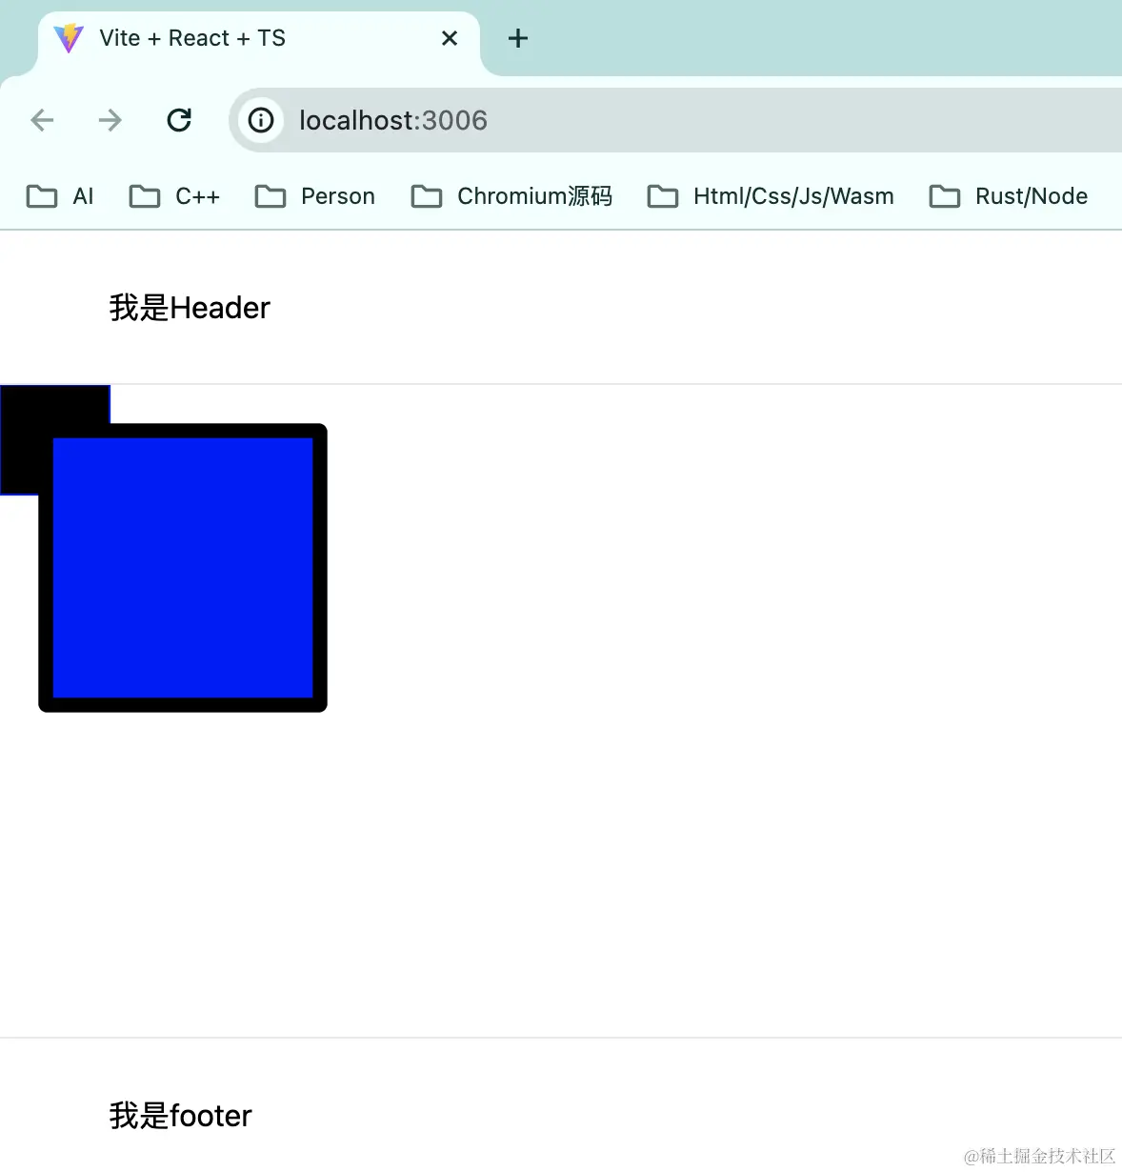This screenshot has width=1122, height=1172.
Task: Open the AI bookmarks folder
Action: click(60, 196)
